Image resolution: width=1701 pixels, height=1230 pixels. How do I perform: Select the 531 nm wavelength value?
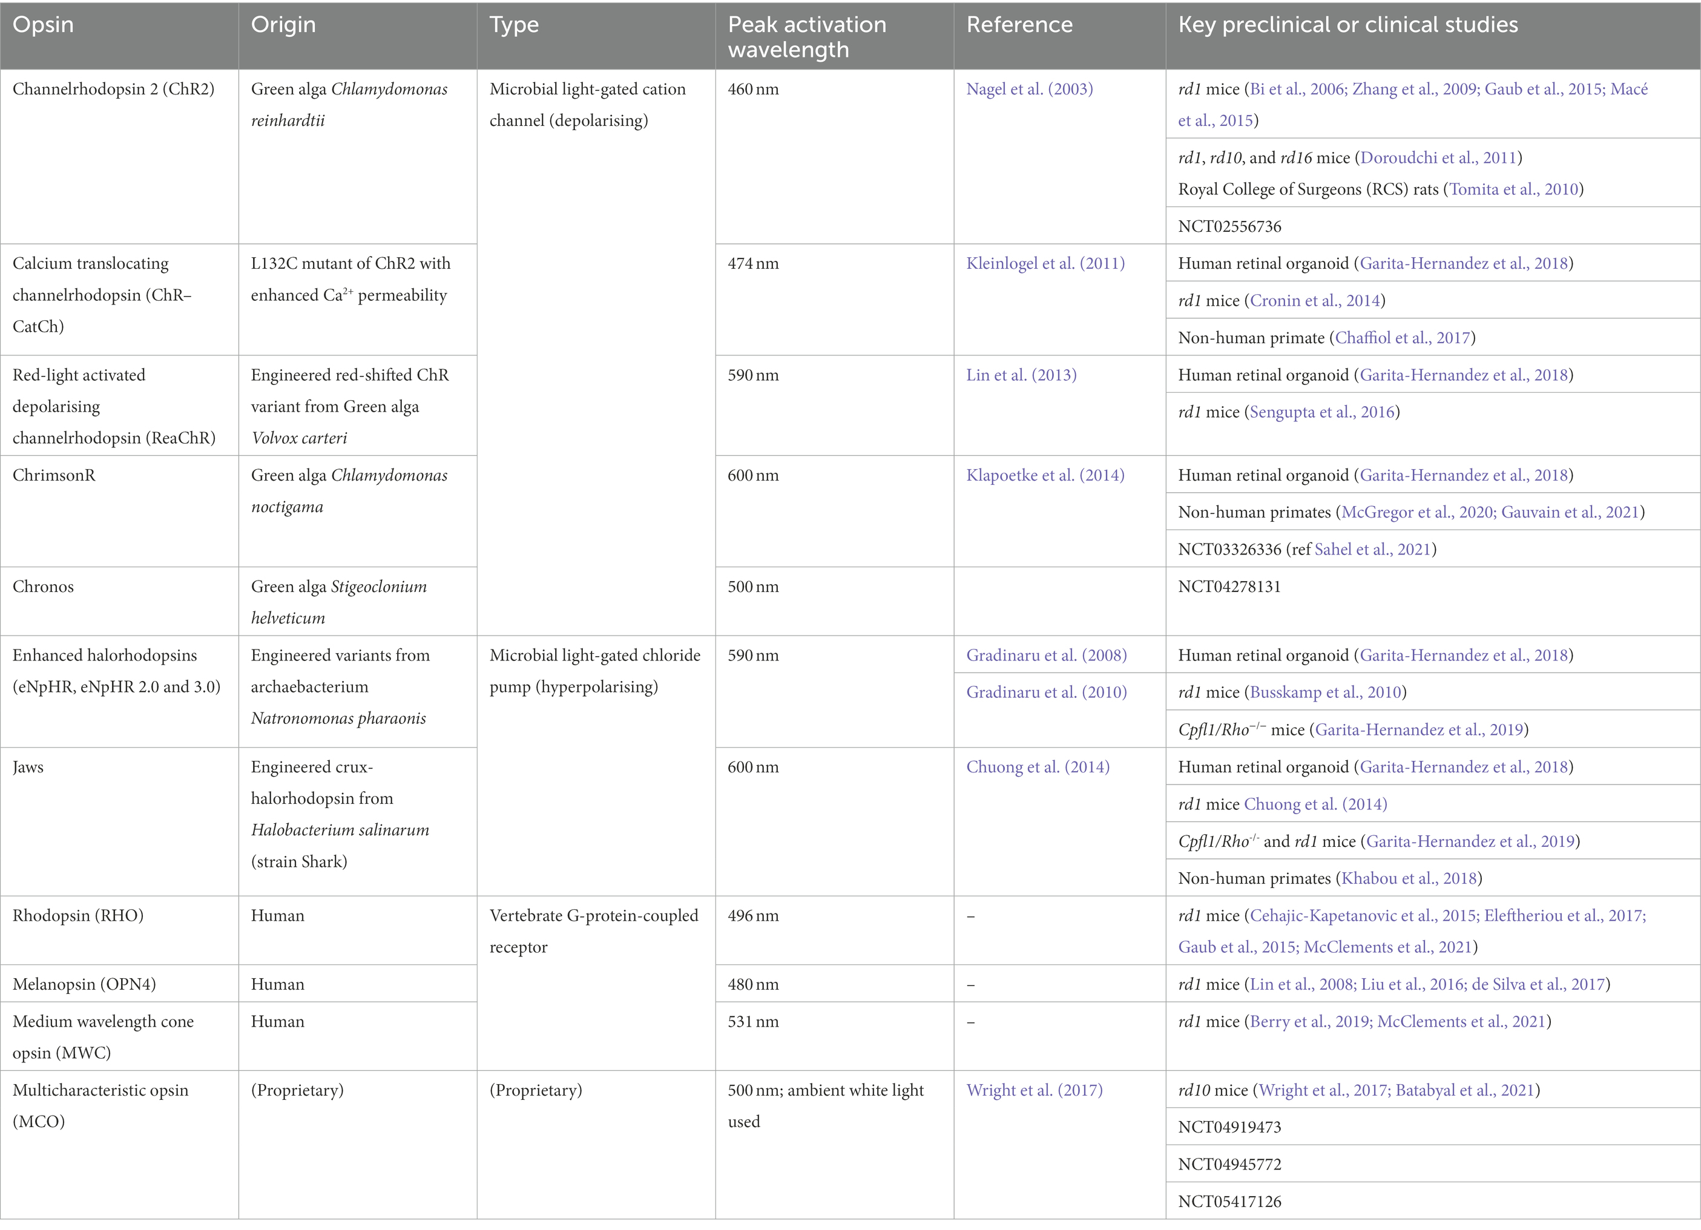[x=753, y=1022]
